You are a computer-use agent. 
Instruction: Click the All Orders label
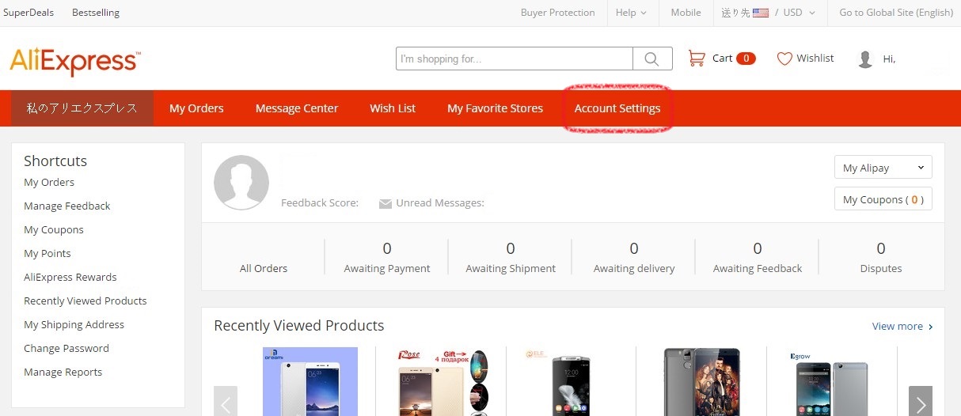[264, 269]
